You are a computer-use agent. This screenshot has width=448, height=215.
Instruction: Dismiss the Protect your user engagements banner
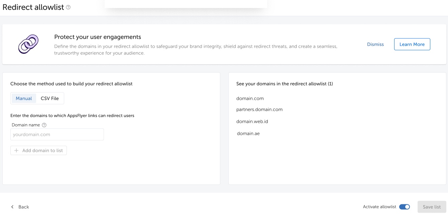tap(375, 44)
